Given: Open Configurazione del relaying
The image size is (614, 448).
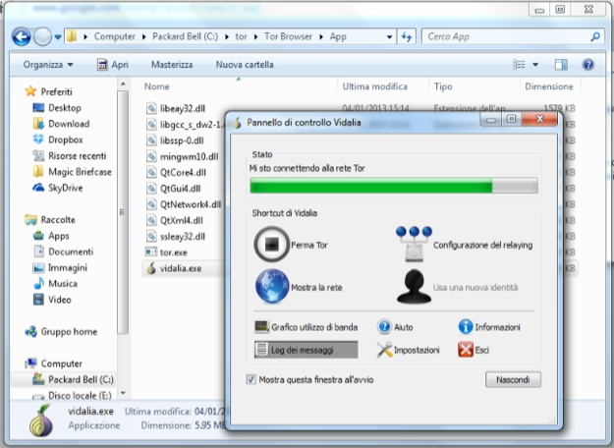Looking at the screenshot, I should pyautogui.click(x=414, y=243).
